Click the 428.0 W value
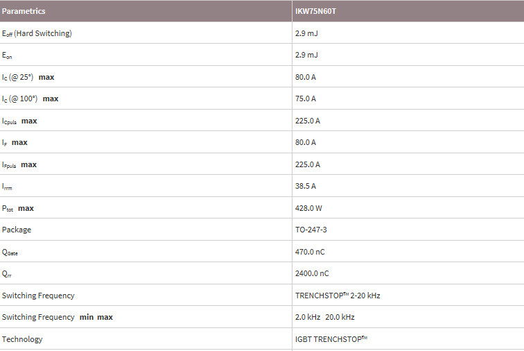The width and height of the screenshot is (524, 351). click(308, 208)
